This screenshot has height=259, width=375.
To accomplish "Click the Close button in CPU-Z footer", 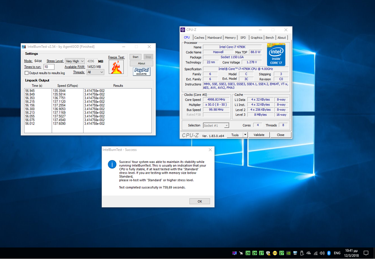I will tap(281, 135).
